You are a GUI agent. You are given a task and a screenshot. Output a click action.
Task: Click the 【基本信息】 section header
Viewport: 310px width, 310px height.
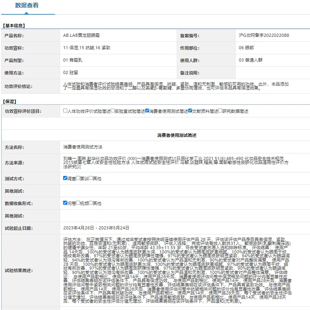coord(14,26)
